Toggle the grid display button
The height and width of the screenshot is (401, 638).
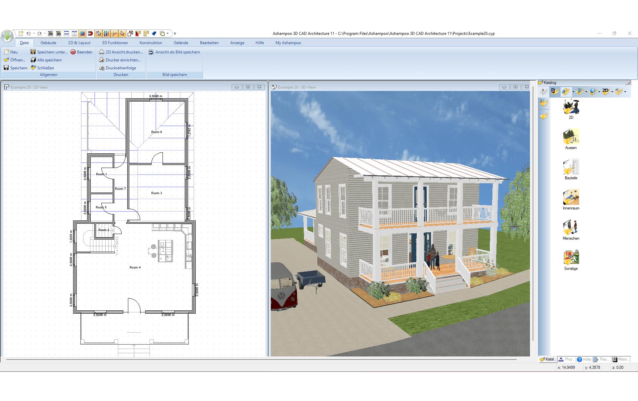[82, 34]
